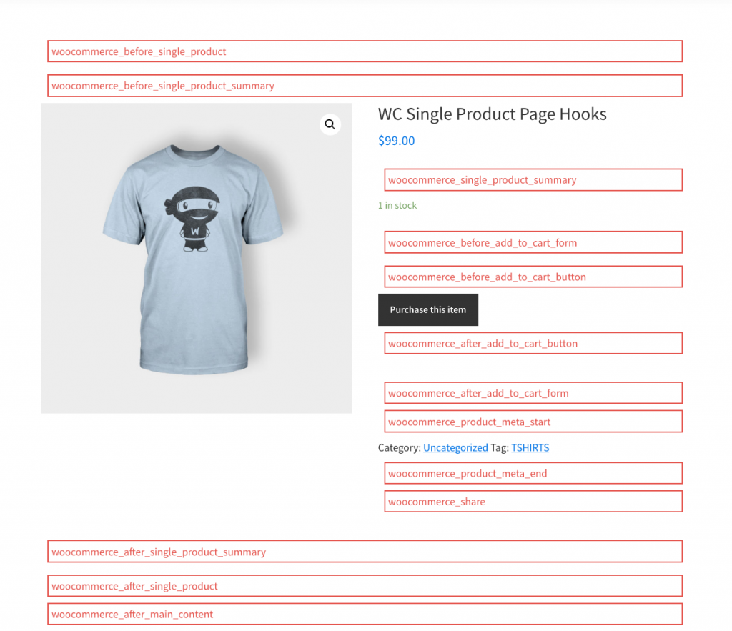This screenshot has height=631, width=732.
Task: Click the woocommerce_product_meta_end hook box
Action: point(533,473)
